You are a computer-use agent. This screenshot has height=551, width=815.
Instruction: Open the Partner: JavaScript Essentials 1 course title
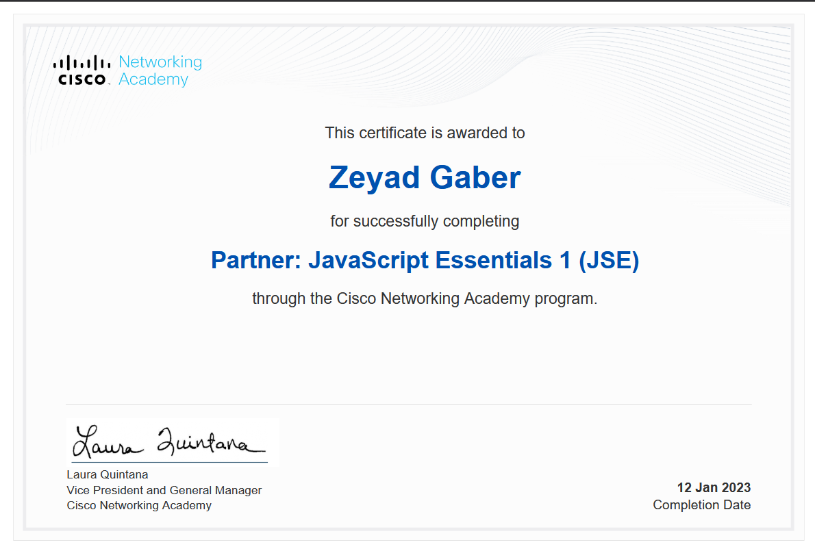click(x=425, y=260)
